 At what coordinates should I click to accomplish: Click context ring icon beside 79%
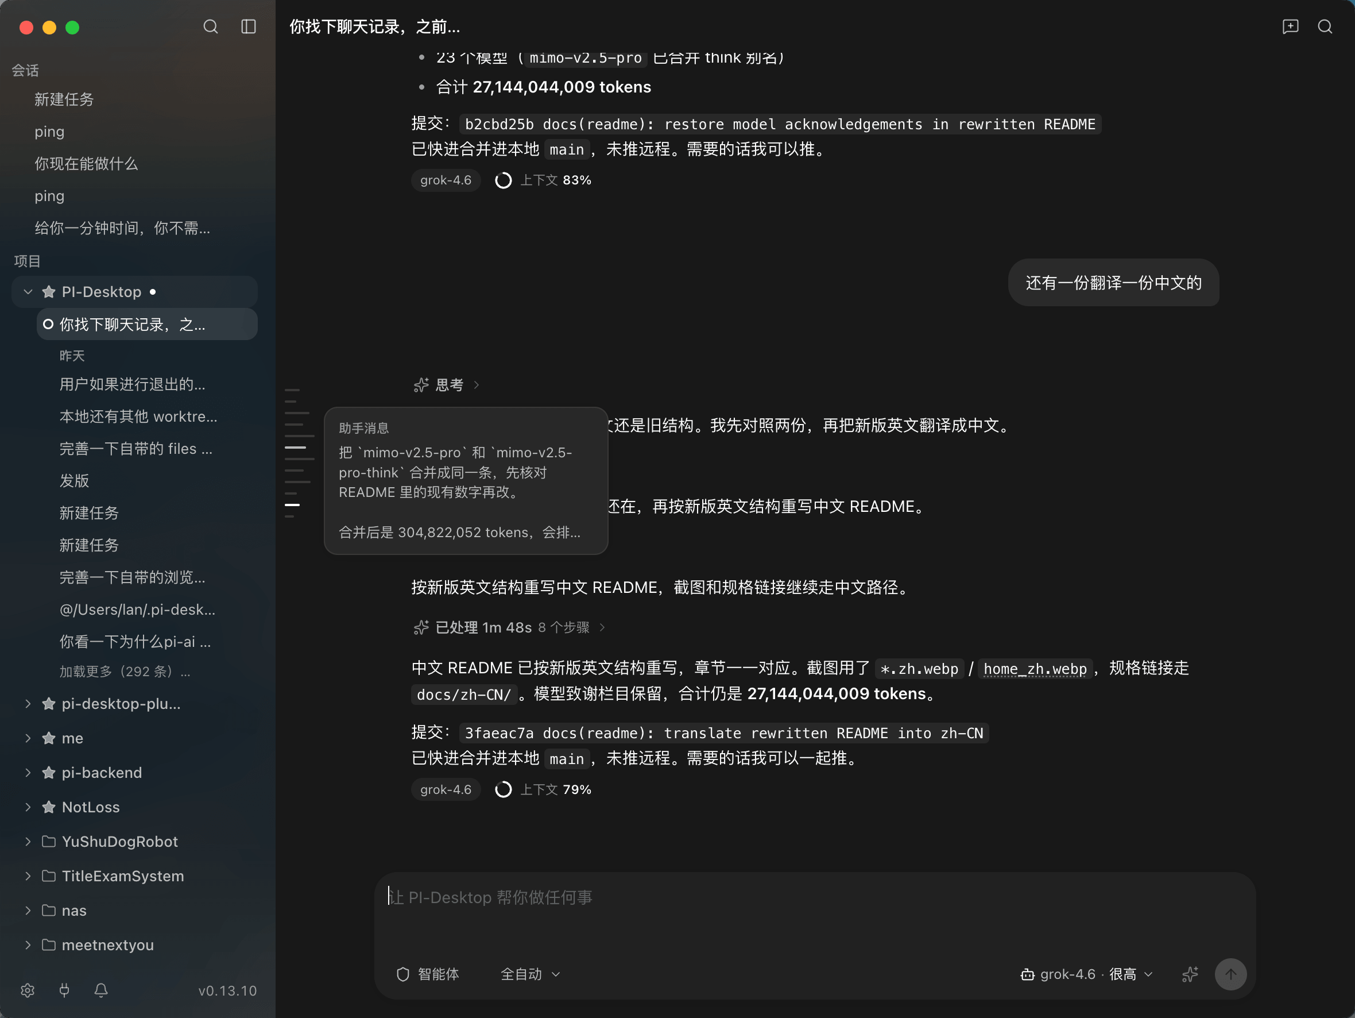(504, 789)
